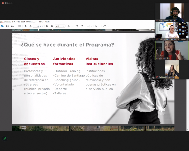This screenshot has height=151, width=189.
Task: Expand the print options dropdown arrow
Action: click(16, 26)
